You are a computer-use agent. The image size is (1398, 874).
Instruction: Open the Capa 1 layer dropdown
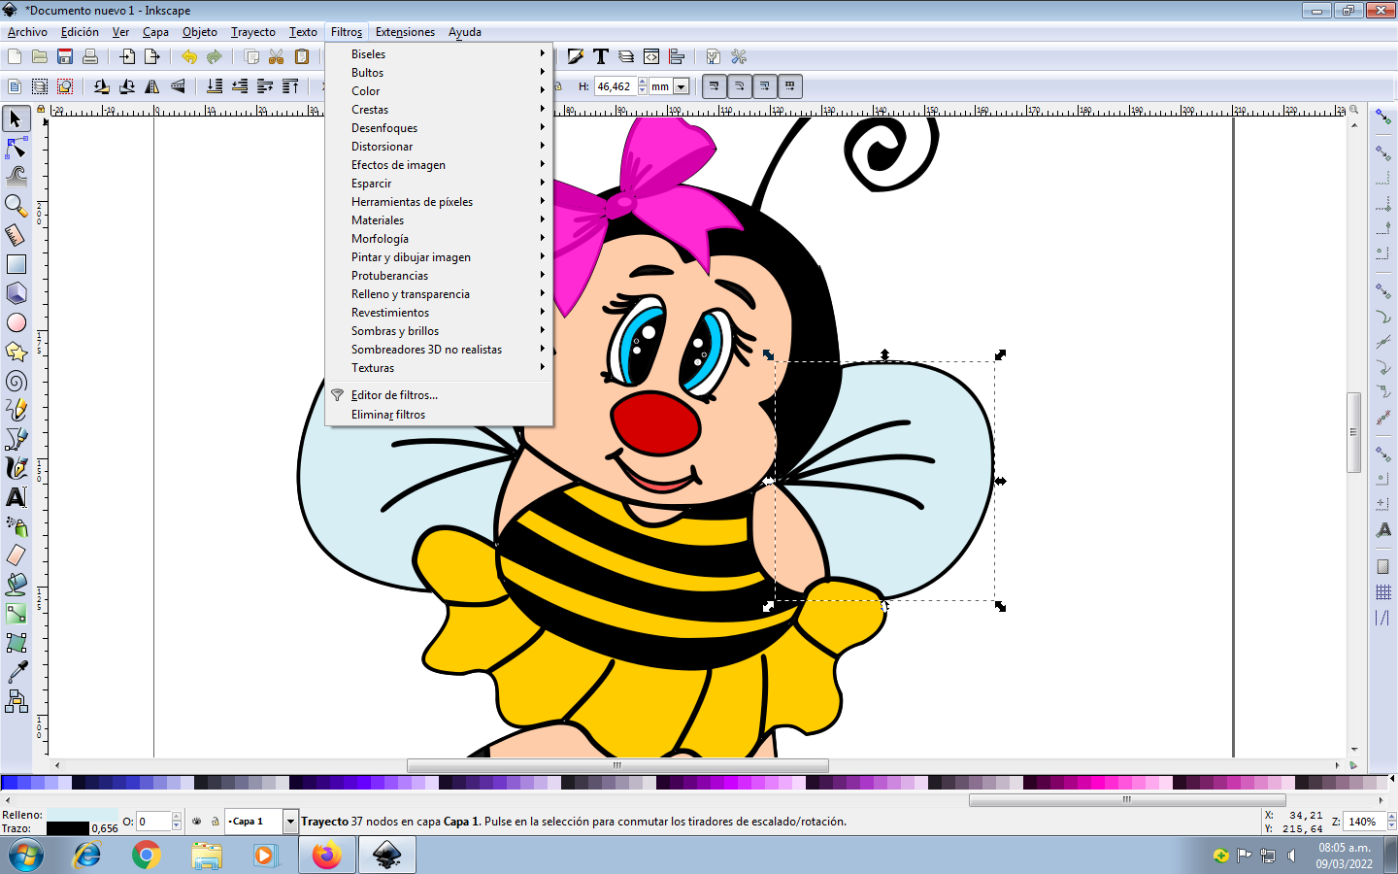(289, 822)
